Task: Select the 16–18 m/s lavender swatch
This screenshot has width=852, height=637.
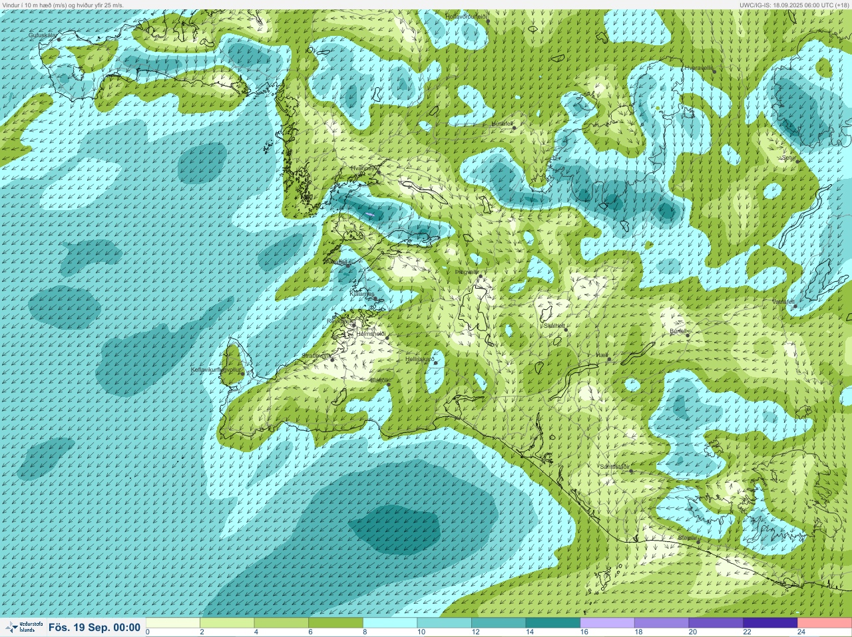Action: [x=608, y=623]
